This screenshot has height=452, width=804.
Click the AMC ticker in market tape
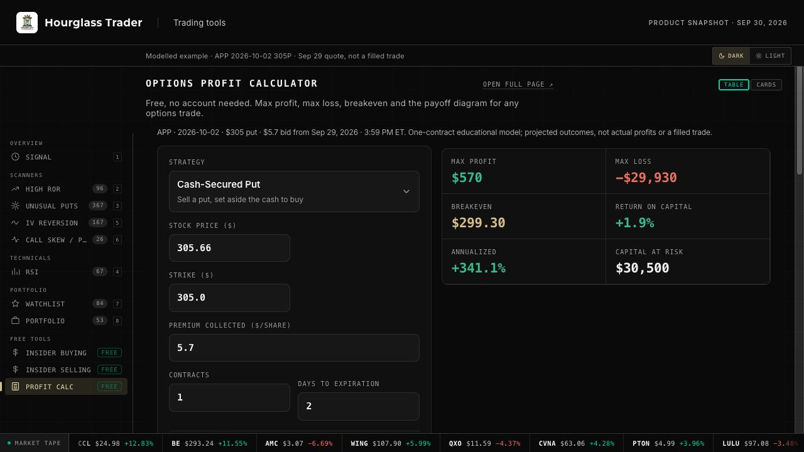click(299, 443)
